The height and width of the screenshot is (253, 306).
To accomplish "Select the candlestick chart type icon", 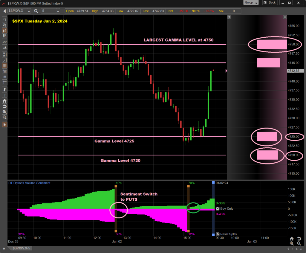I will [x=4, y=31].
